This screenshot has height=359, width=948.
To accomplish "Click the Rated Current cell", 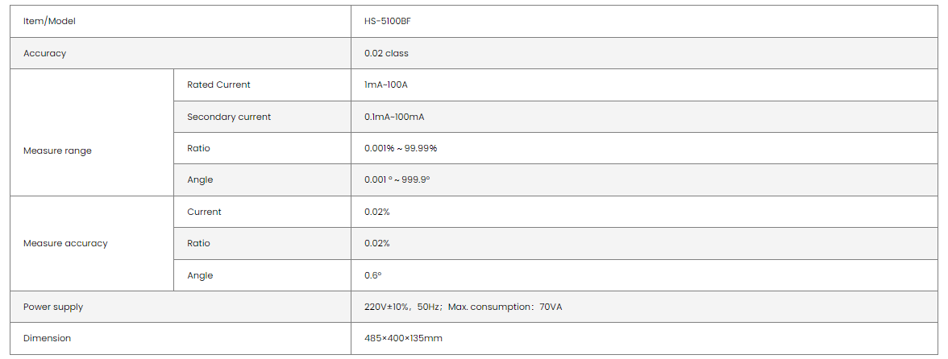I will [x=218, y=85].
